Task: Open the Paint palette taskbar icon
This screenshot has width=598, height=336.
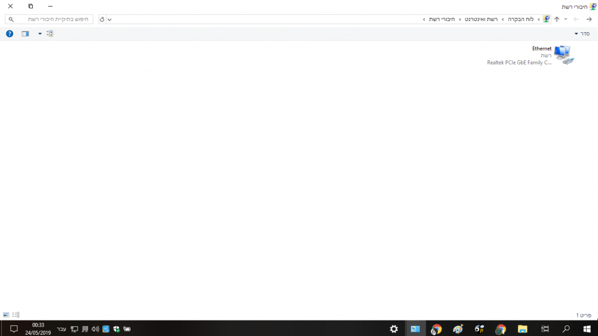Action: click(x=457, y=329)
